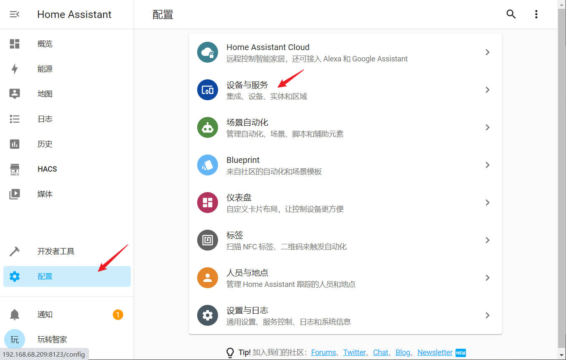Open 场景自动化 row chevron
Viewport: 566px width, 360px height.
[487, 127]
